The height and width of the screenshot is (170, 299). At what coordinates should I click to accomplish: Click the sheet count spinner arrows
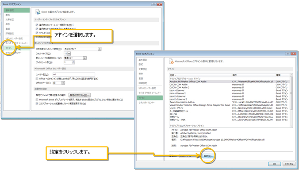coord(73,62)
